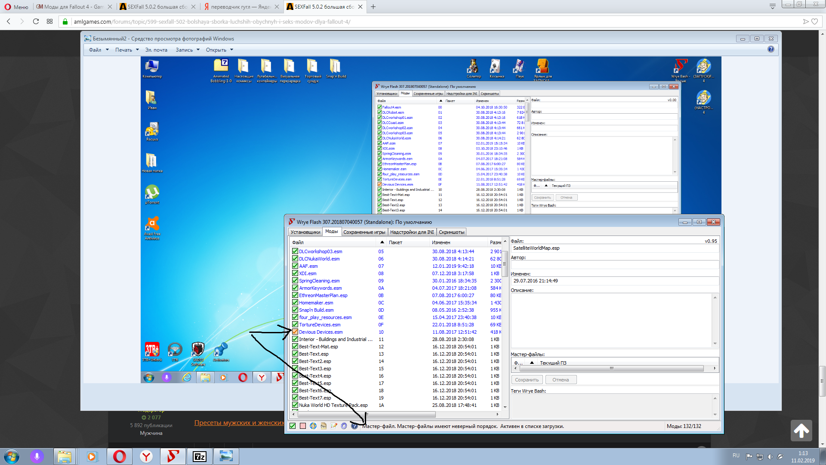Open the Пресеты мужских и женских link
This screenshot has height=465, width=826.
[239, 423]
